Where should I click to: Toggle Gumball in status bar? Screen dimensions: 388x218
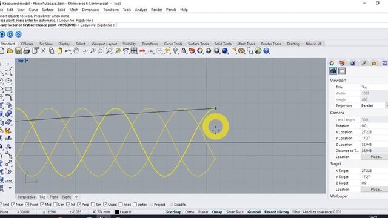pos(255,212)
